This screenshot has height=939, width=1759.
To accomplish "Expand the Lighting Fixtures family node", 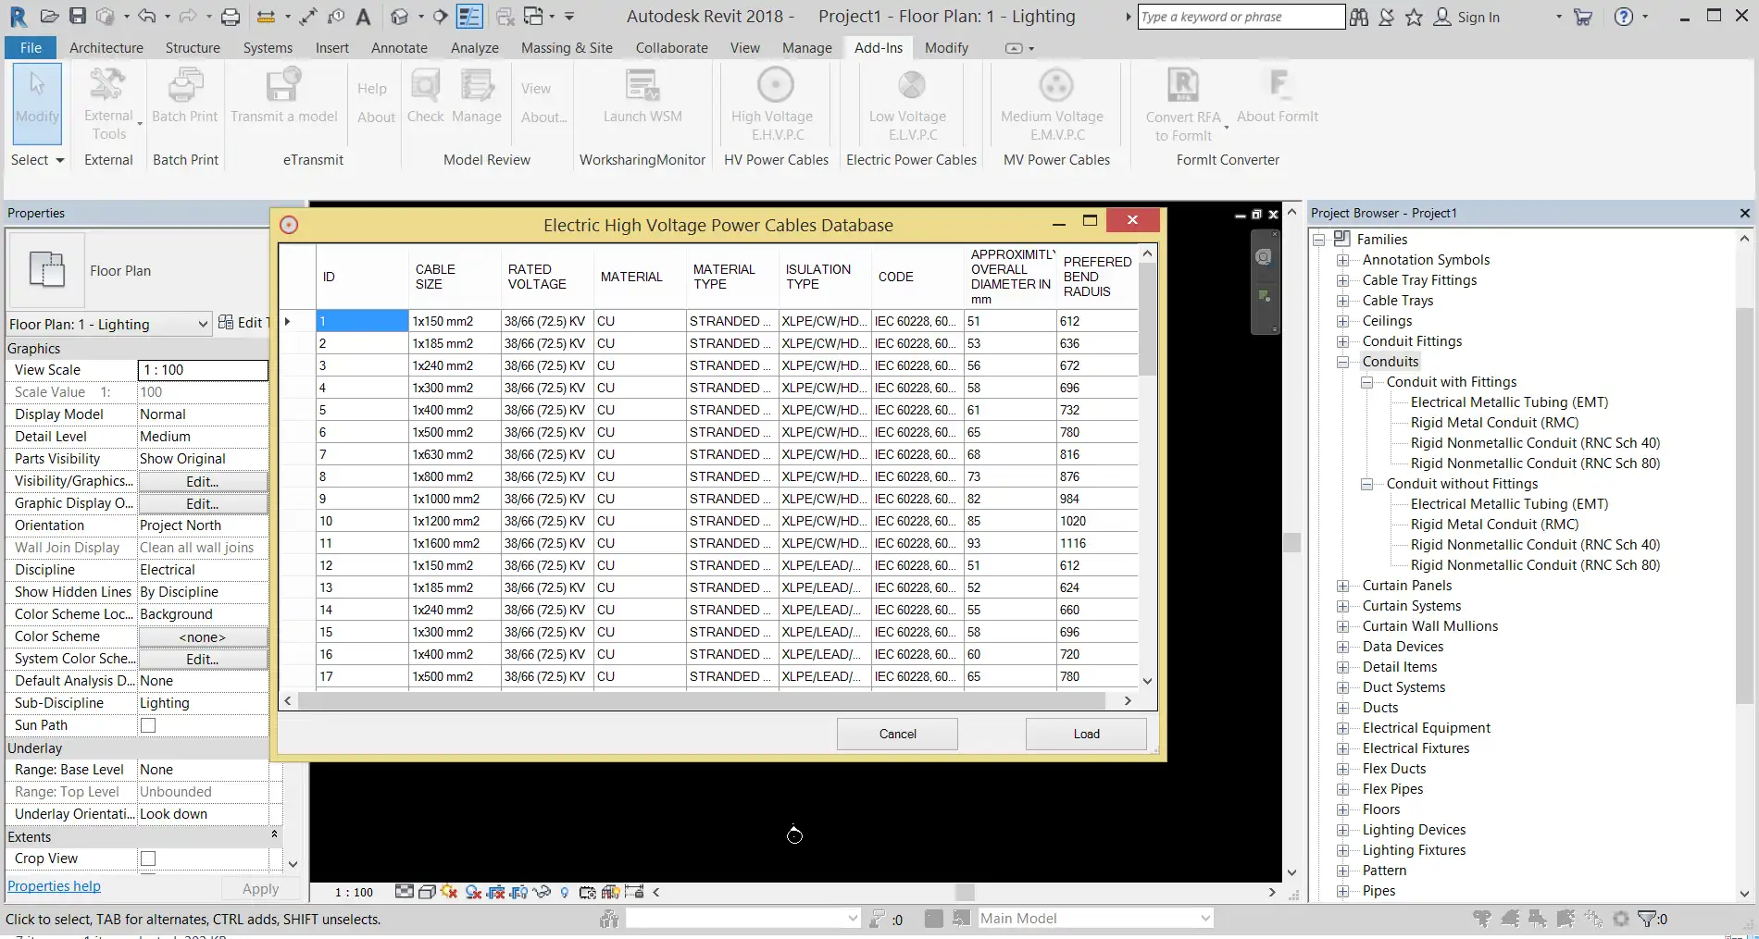I will pyautogui.click(x=1342, y=850).
